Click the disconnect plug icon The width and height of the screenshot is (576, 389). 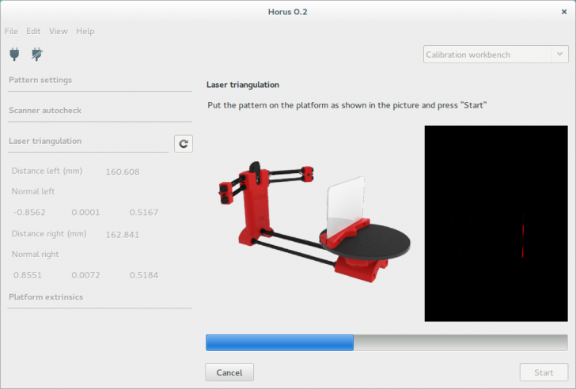pos(36,55)
